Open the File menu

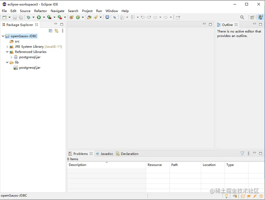point(4,11)
